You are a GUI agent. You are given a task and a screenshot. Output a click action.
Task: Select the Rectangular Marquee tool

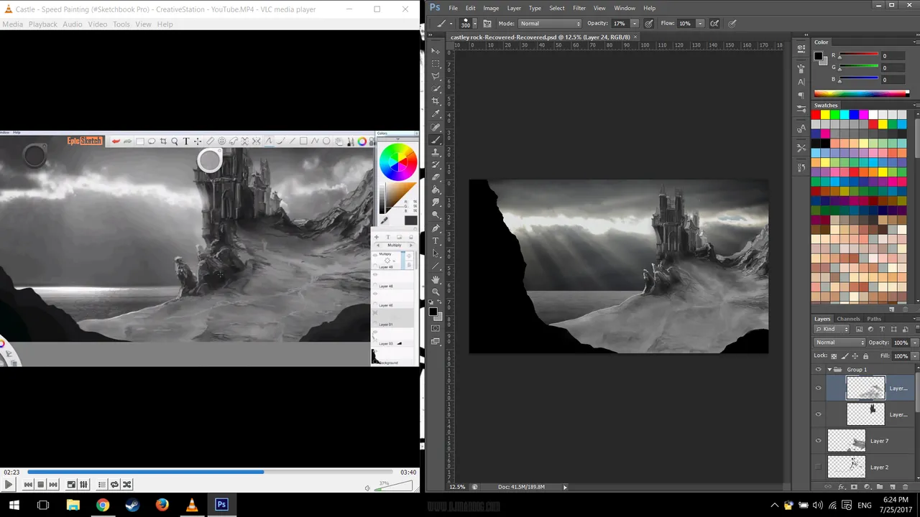(x=436, y=62)
